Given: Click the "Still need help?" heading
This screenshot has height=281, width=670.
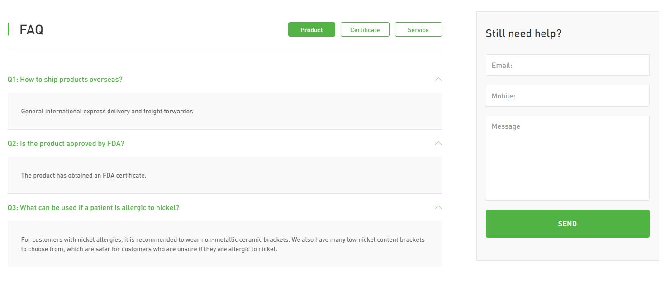Looking at the screenshot, I should 523,33.
